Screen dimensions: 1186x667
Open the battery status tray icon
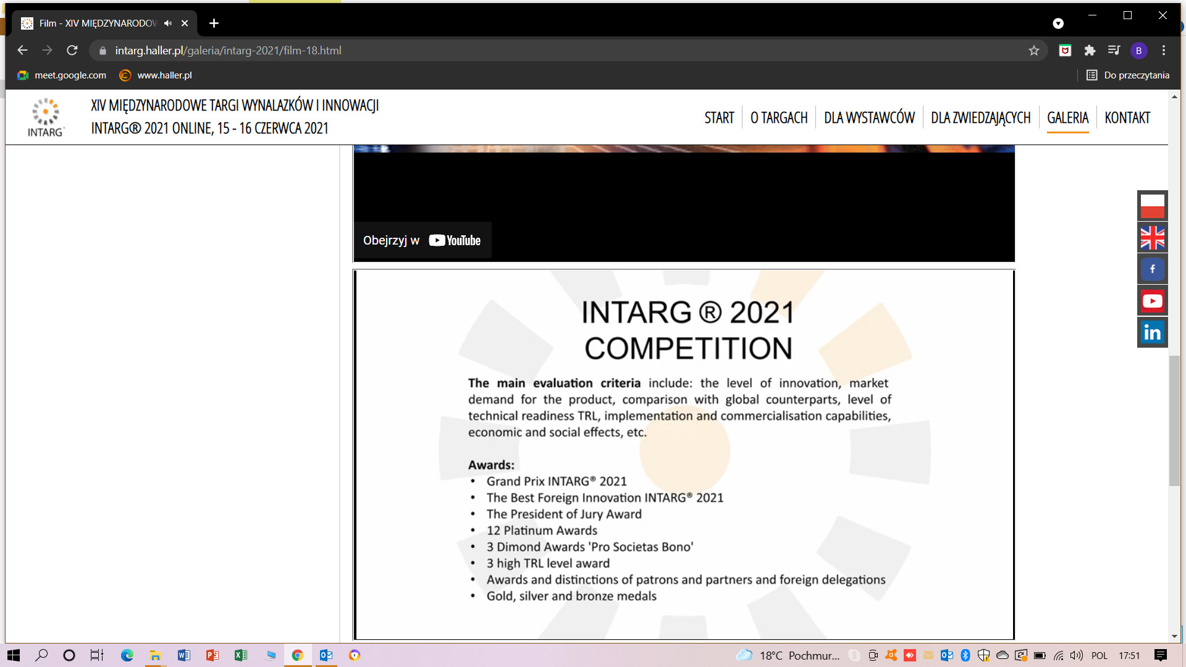[x=1040, y=655]
